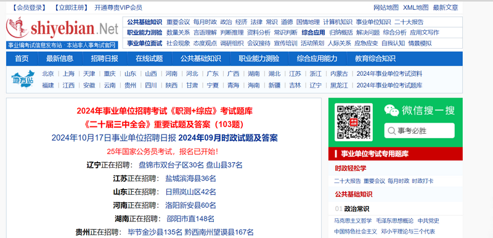Choose 四川 regional site
Image resolution: width=493 pixels, height=238 pixels.
tap(151, 85)
